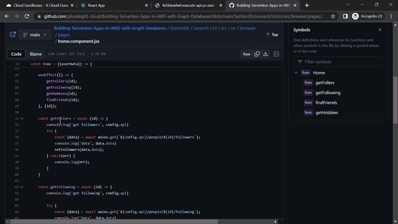The height and width of the screenshot is (224, 398).
Task: Collapse the Home function symbol tree
Action: click(296, 73)
